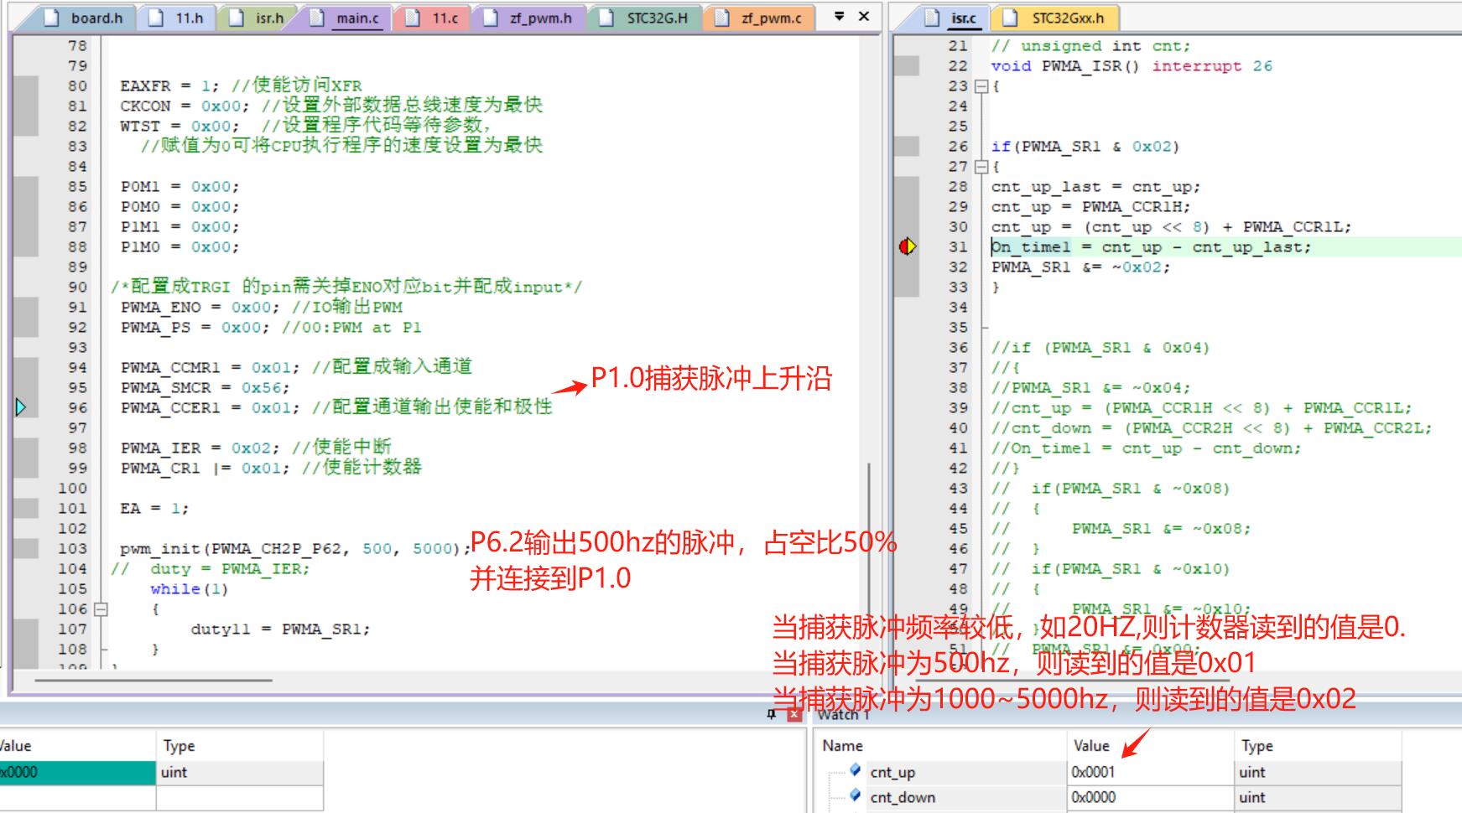This screenshot has height=813, width=1462.
Task: Click the cnt_up value 0x0001
Action: coord(1093,772)
